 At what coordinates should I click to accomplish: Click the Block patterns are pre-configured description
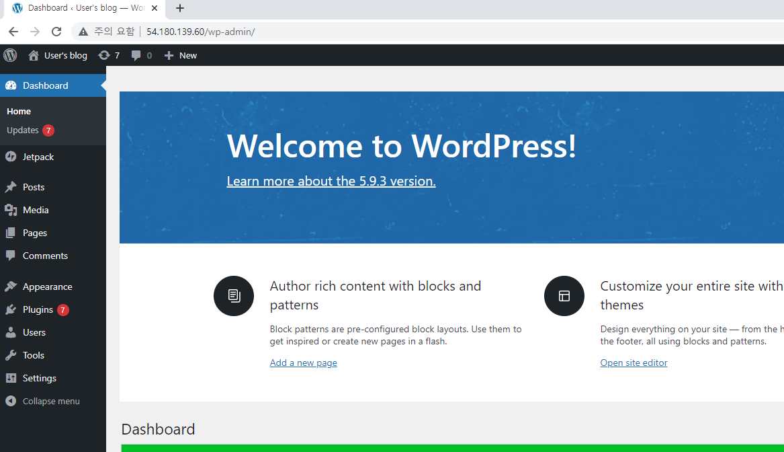(x=396, y=335)
